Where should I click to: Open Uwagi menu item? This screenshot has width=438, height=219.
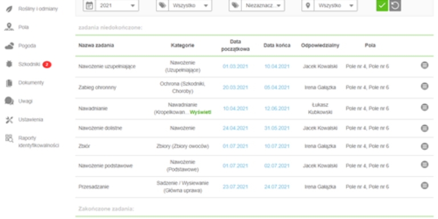point(26,101)
